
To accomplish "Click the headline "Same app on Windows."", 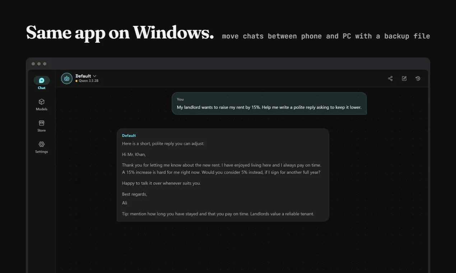I will click(120, 32).
